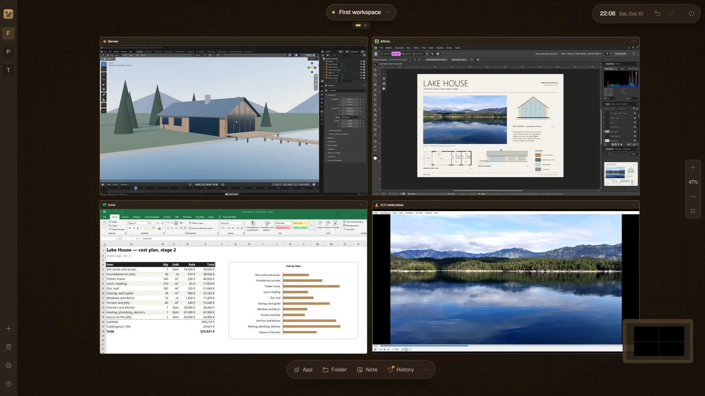
Task: Click Impostazione documento button in Affinity
Action: pyautogui.click(x=436, y=59)
